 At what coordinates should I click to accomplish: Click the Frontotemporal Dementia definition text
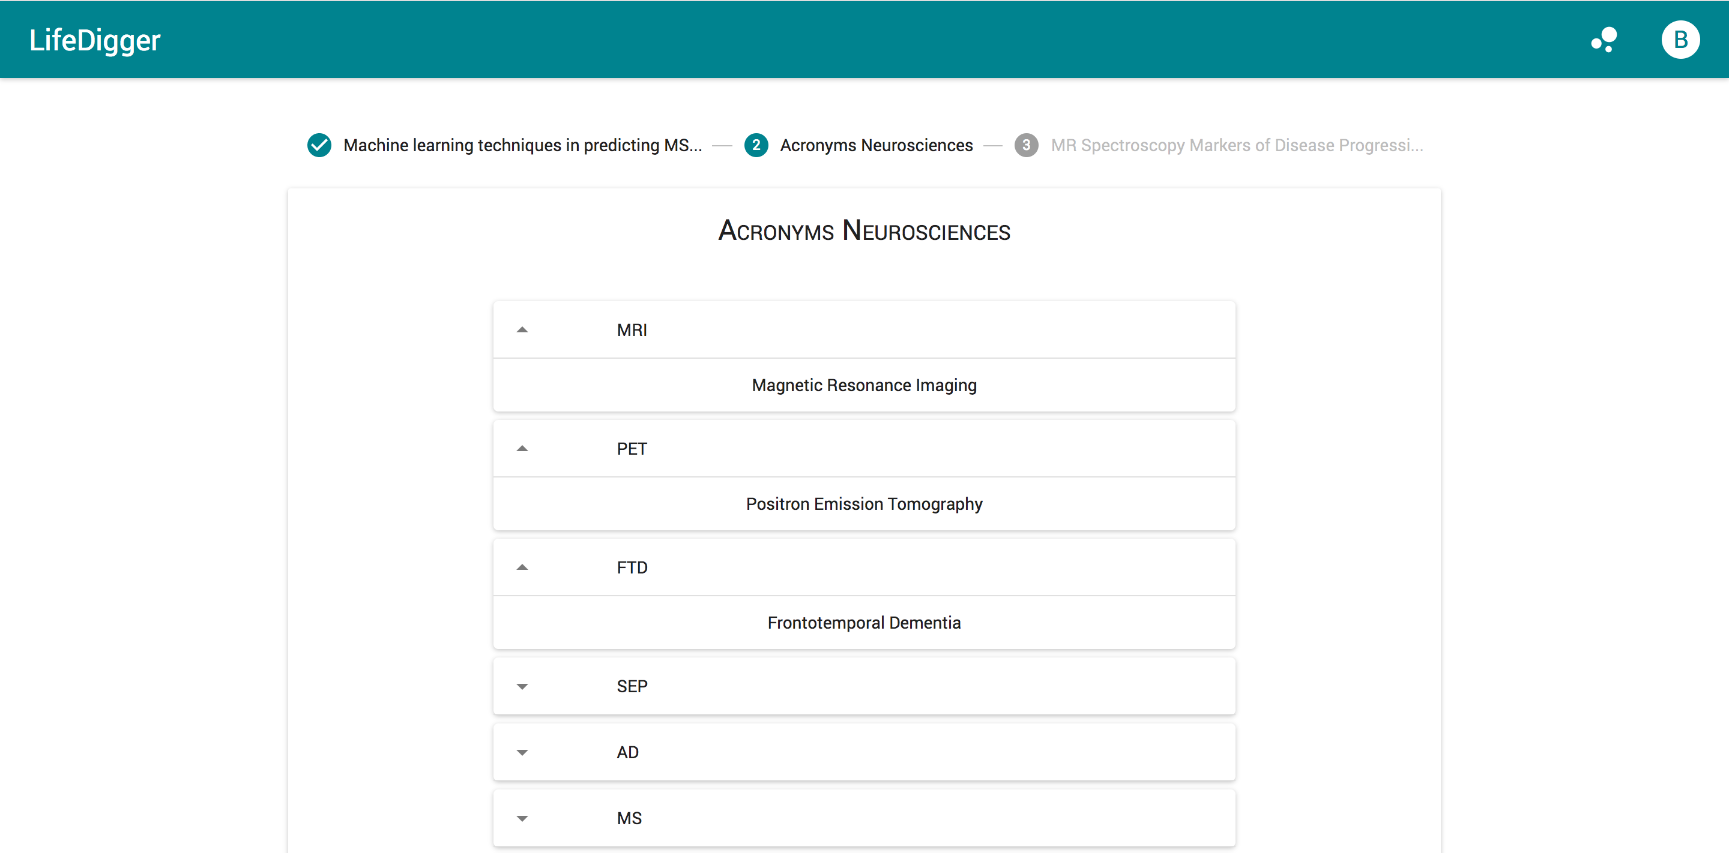pos(864,622)
